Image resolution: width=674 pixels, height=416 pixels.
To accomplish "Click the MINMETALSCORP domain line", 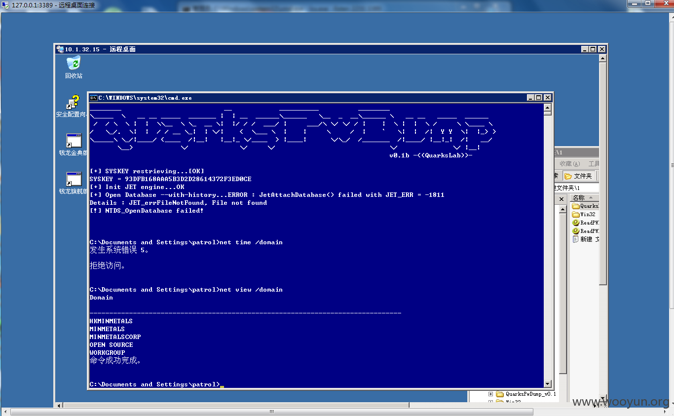I will (x=115, y=337).
